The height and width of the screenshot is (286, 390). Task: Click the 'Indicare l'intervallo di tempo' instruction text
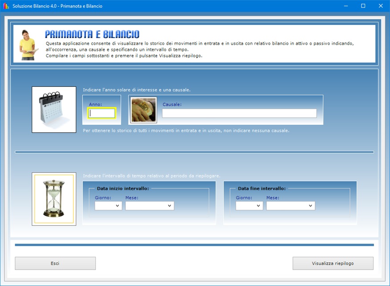coord(152,176)
